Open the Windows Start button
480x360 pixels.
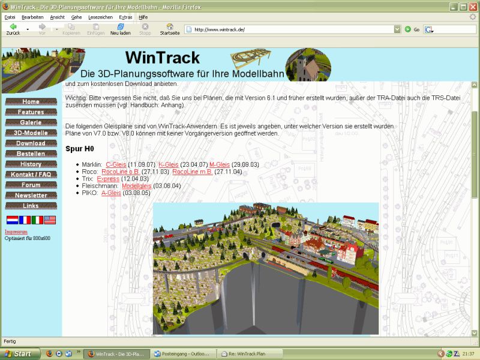(20, 353)
